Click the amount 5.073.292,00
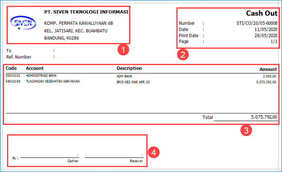 pos(266,82)
